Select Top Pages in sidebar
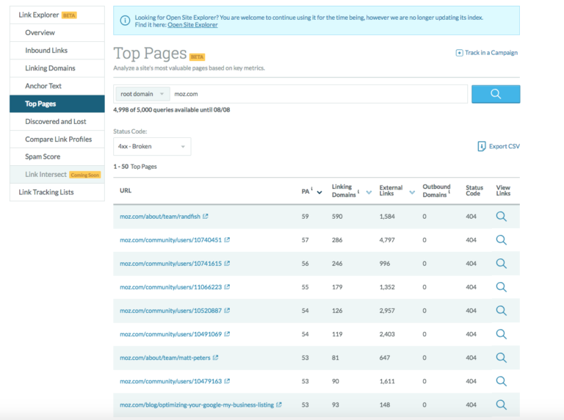This screenshot has width=564, height=420. click(x=57, y=104)
